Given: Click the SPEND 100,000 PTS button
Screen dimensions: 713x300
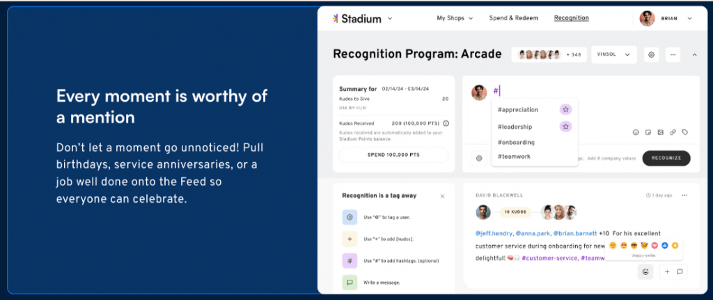Looking at the screenshot, I should 393,155.
